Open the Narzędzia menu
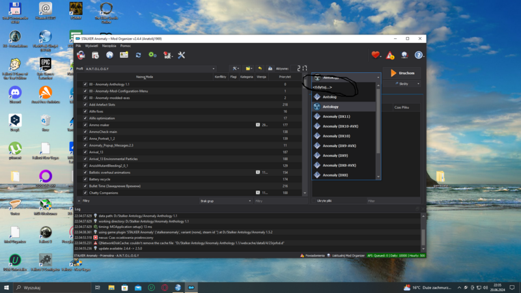 coord(109,46)
